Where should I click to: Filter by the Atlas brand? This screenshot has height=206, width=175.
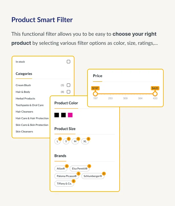[61, 169]
